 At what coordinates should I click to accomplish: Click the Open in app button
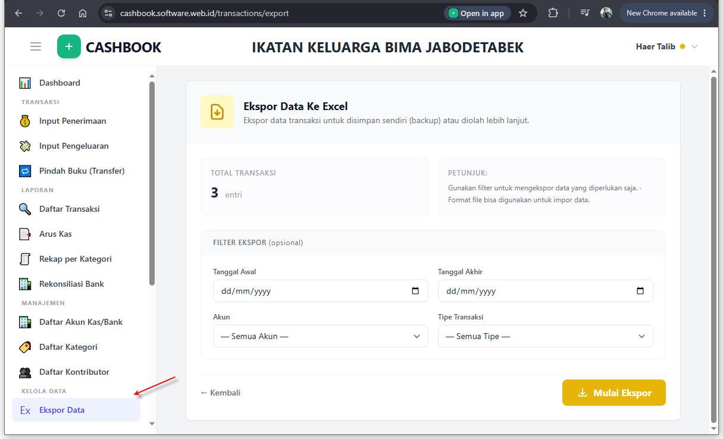pos(477,13)
